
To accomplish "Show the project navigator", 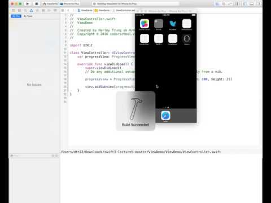I will [14, 11].
